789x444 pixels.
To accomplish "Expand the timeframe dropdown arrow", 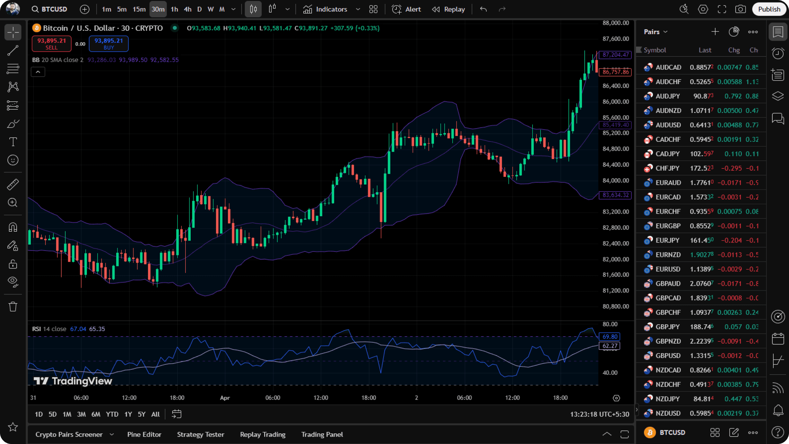I will pyautogui.click(x=233, y=9).
